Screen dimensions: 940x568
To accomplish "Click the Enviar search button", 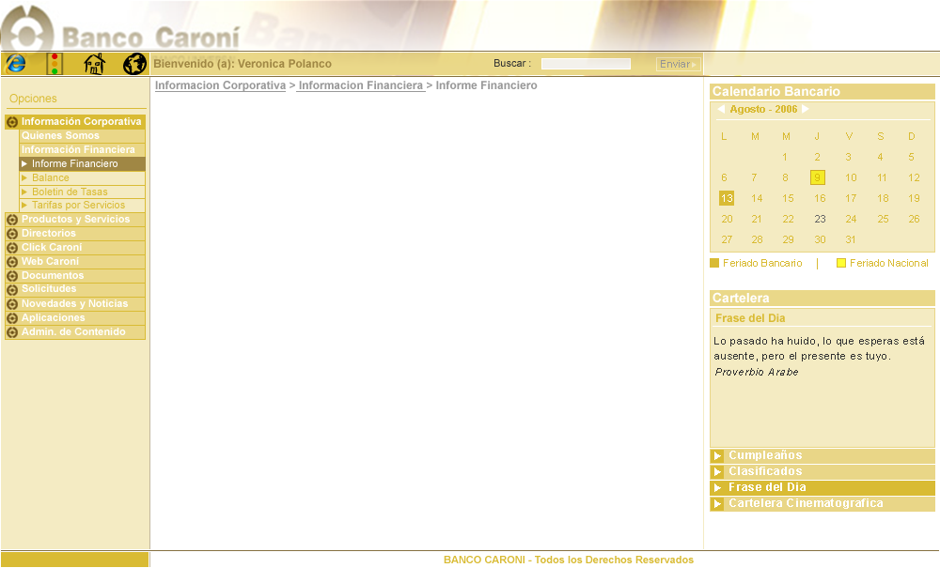I will [678, 64].
